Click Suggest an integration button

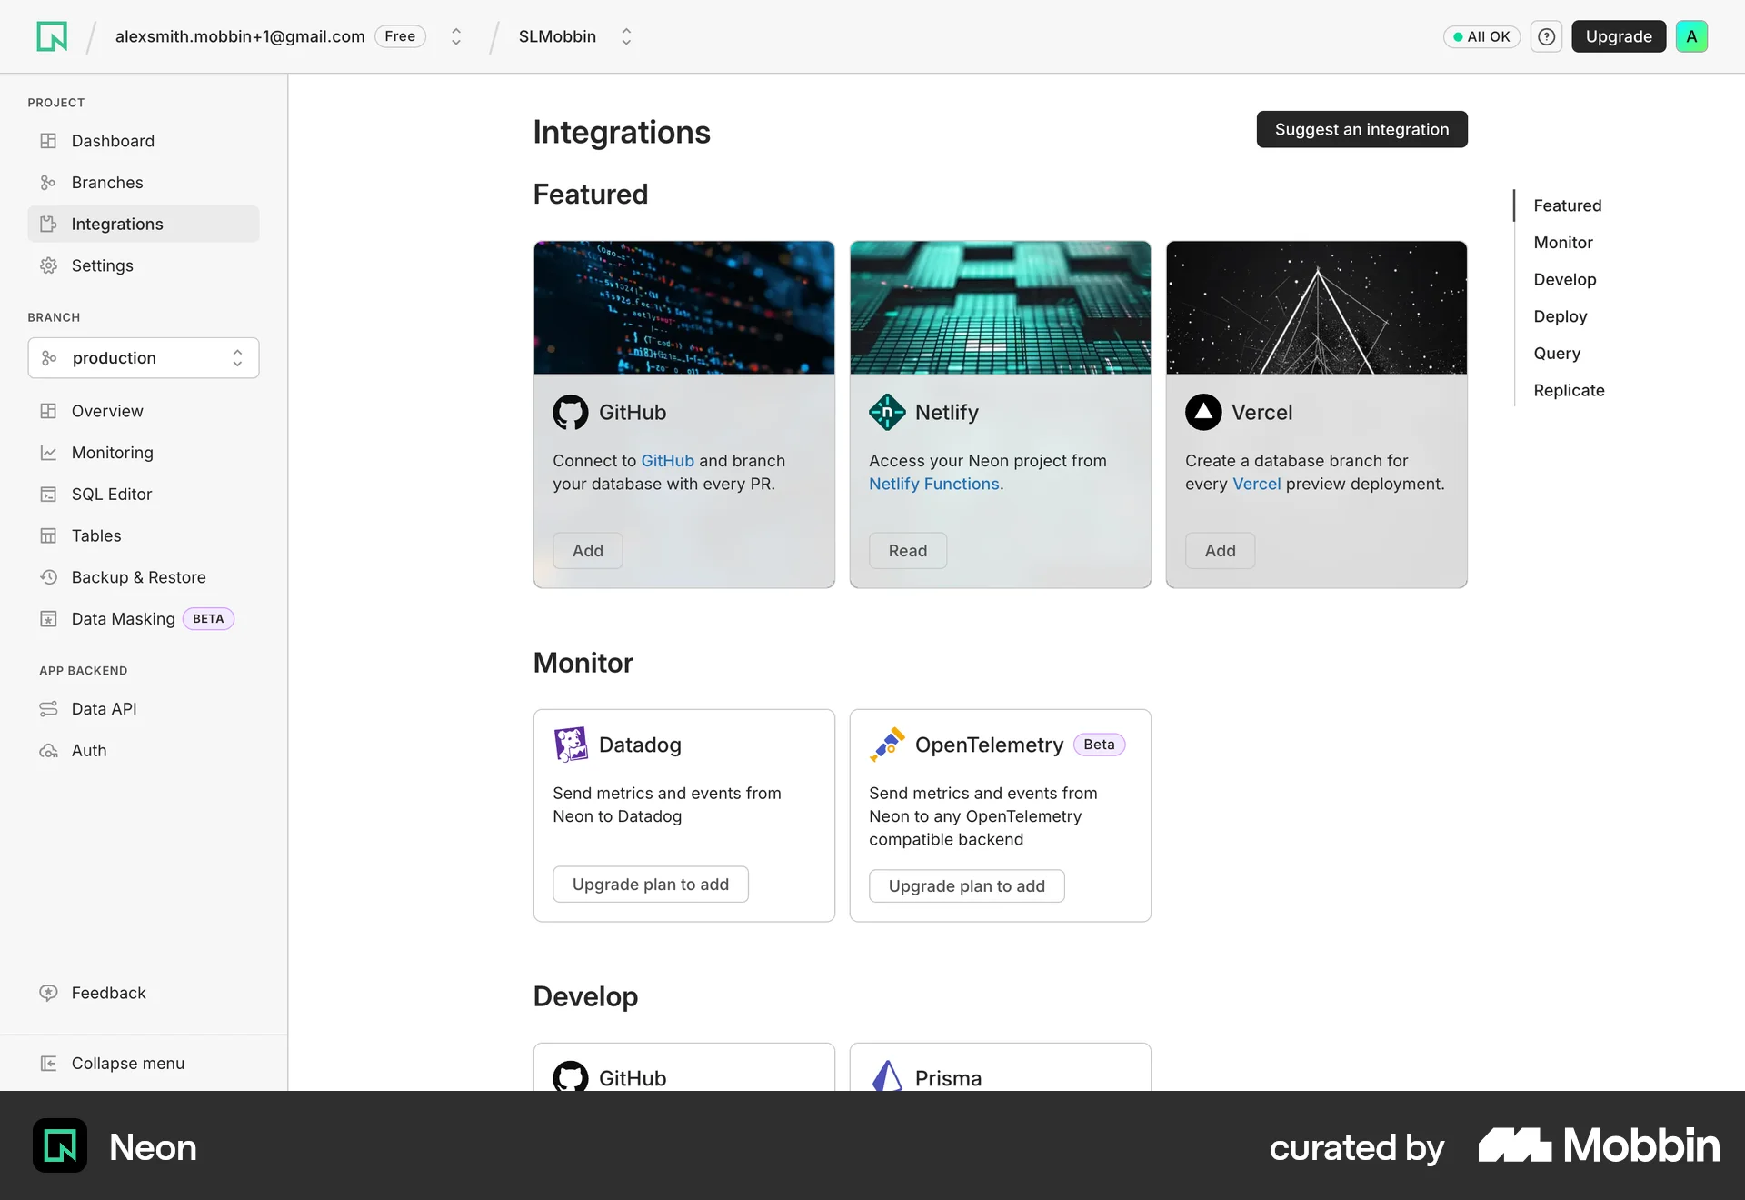tap(1361, 129)
